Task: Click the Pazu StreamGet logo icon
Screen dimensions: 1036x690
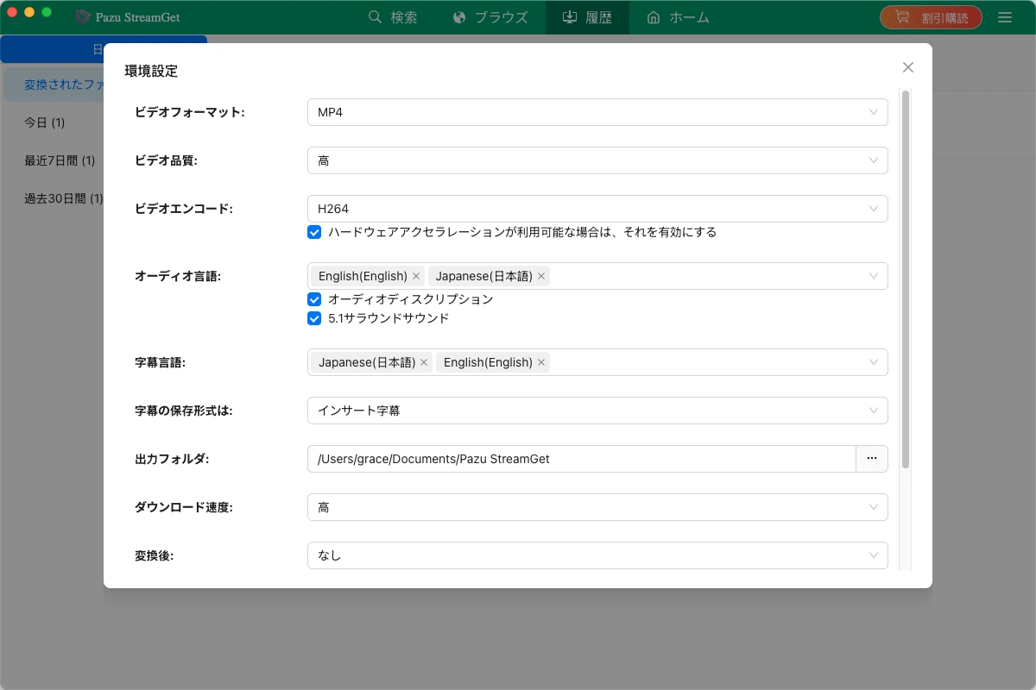Action: (x=83, y=17)
